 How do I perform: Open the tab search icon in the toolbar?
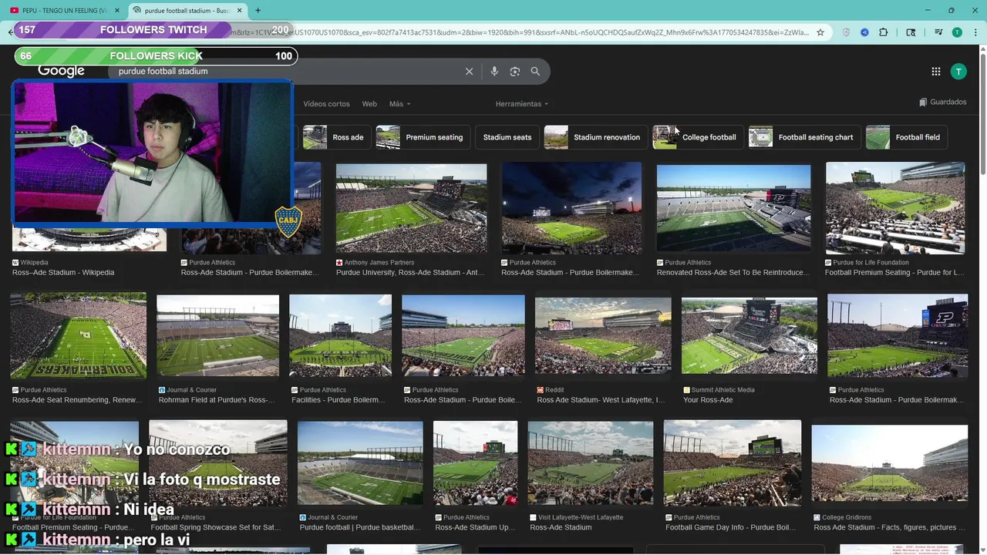(911, 32)
